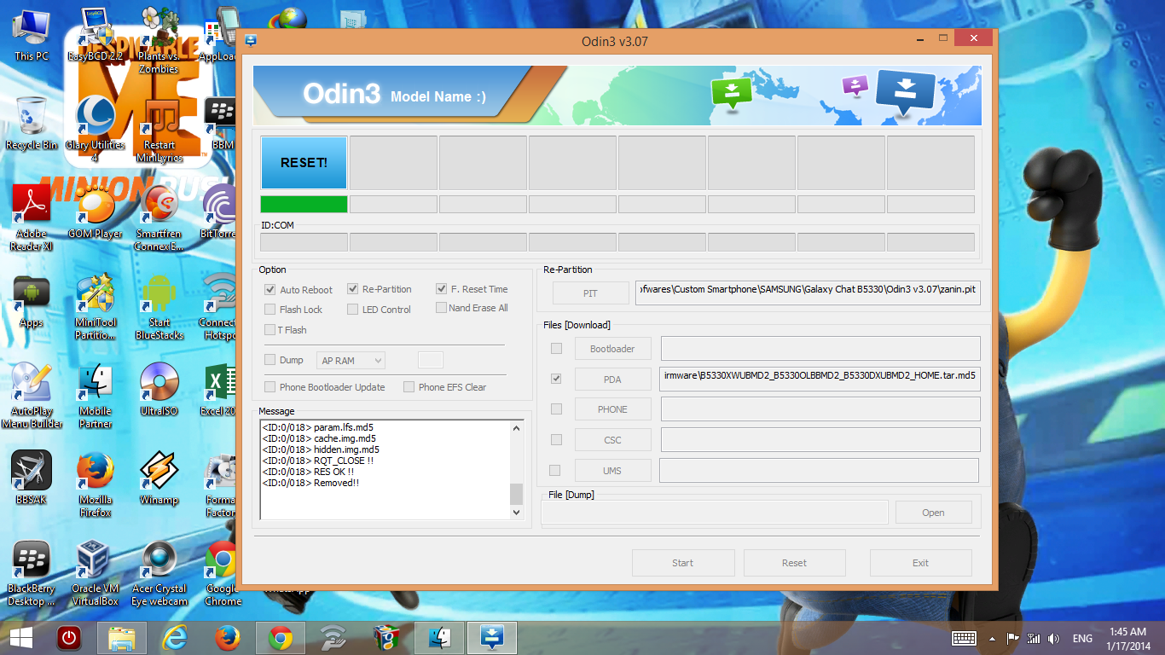Enable Phone Bootloader Update checkbox
This screenshot has width=1165, height=655.
pyautogui.click(x=270, y=387)
